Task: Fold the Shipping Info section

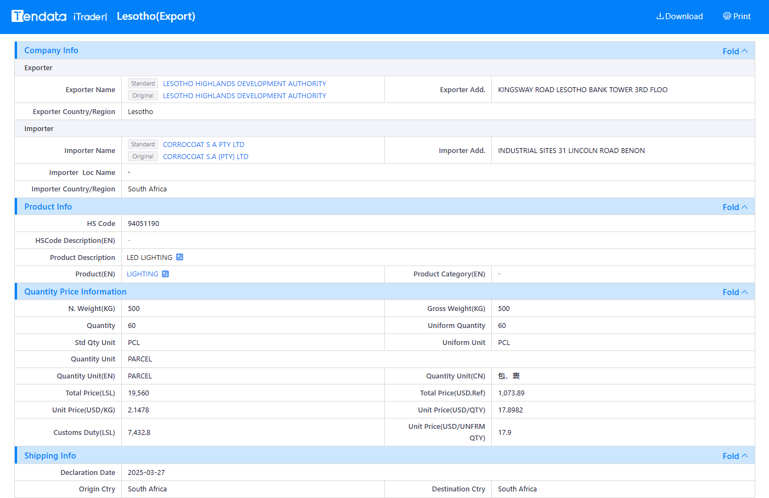Action: tap(735, 456)
